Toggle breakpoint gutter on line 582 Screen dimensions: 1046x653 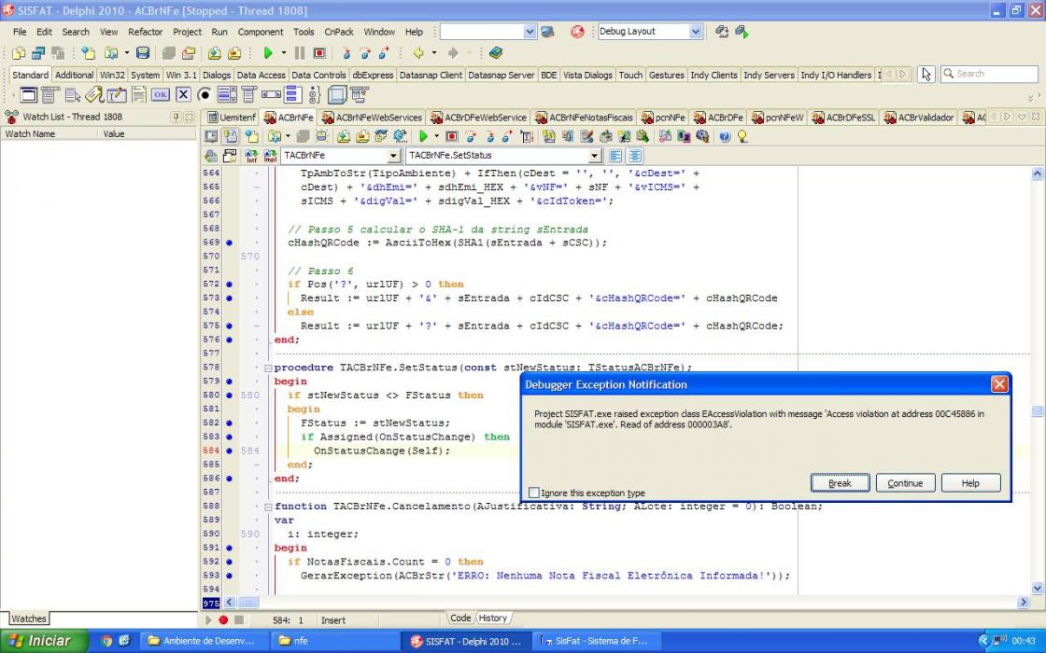(x=229, y=423)
